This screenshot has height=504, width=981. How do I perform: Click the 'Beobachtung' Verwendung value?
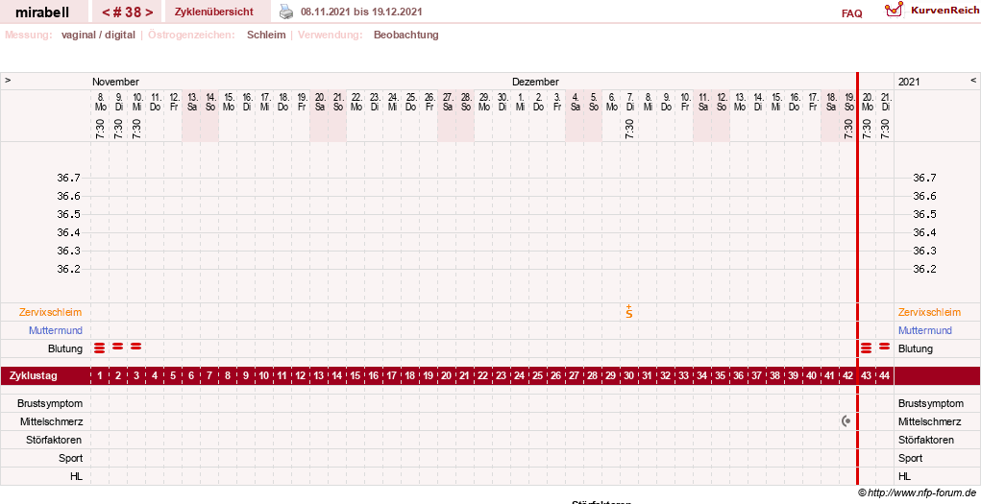(x=406, y=35)
